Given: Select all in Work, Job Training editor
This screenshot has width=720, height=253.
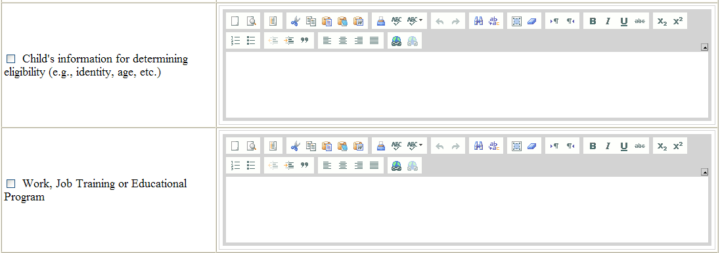Looking at the screenshot, I should 516,146.
